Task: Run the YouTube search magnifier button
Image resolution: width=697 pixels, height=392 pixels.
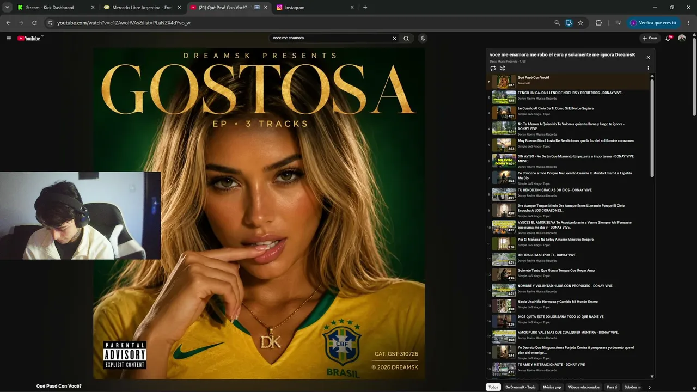Action: (406, 38)
